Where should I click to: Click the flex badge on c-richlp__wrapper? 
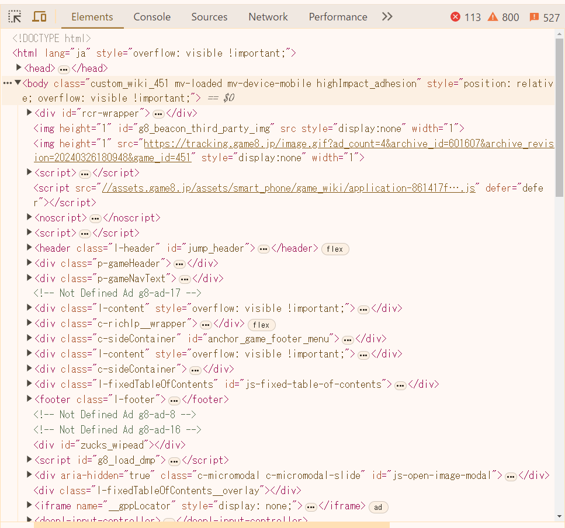click(x=261, y=325)
